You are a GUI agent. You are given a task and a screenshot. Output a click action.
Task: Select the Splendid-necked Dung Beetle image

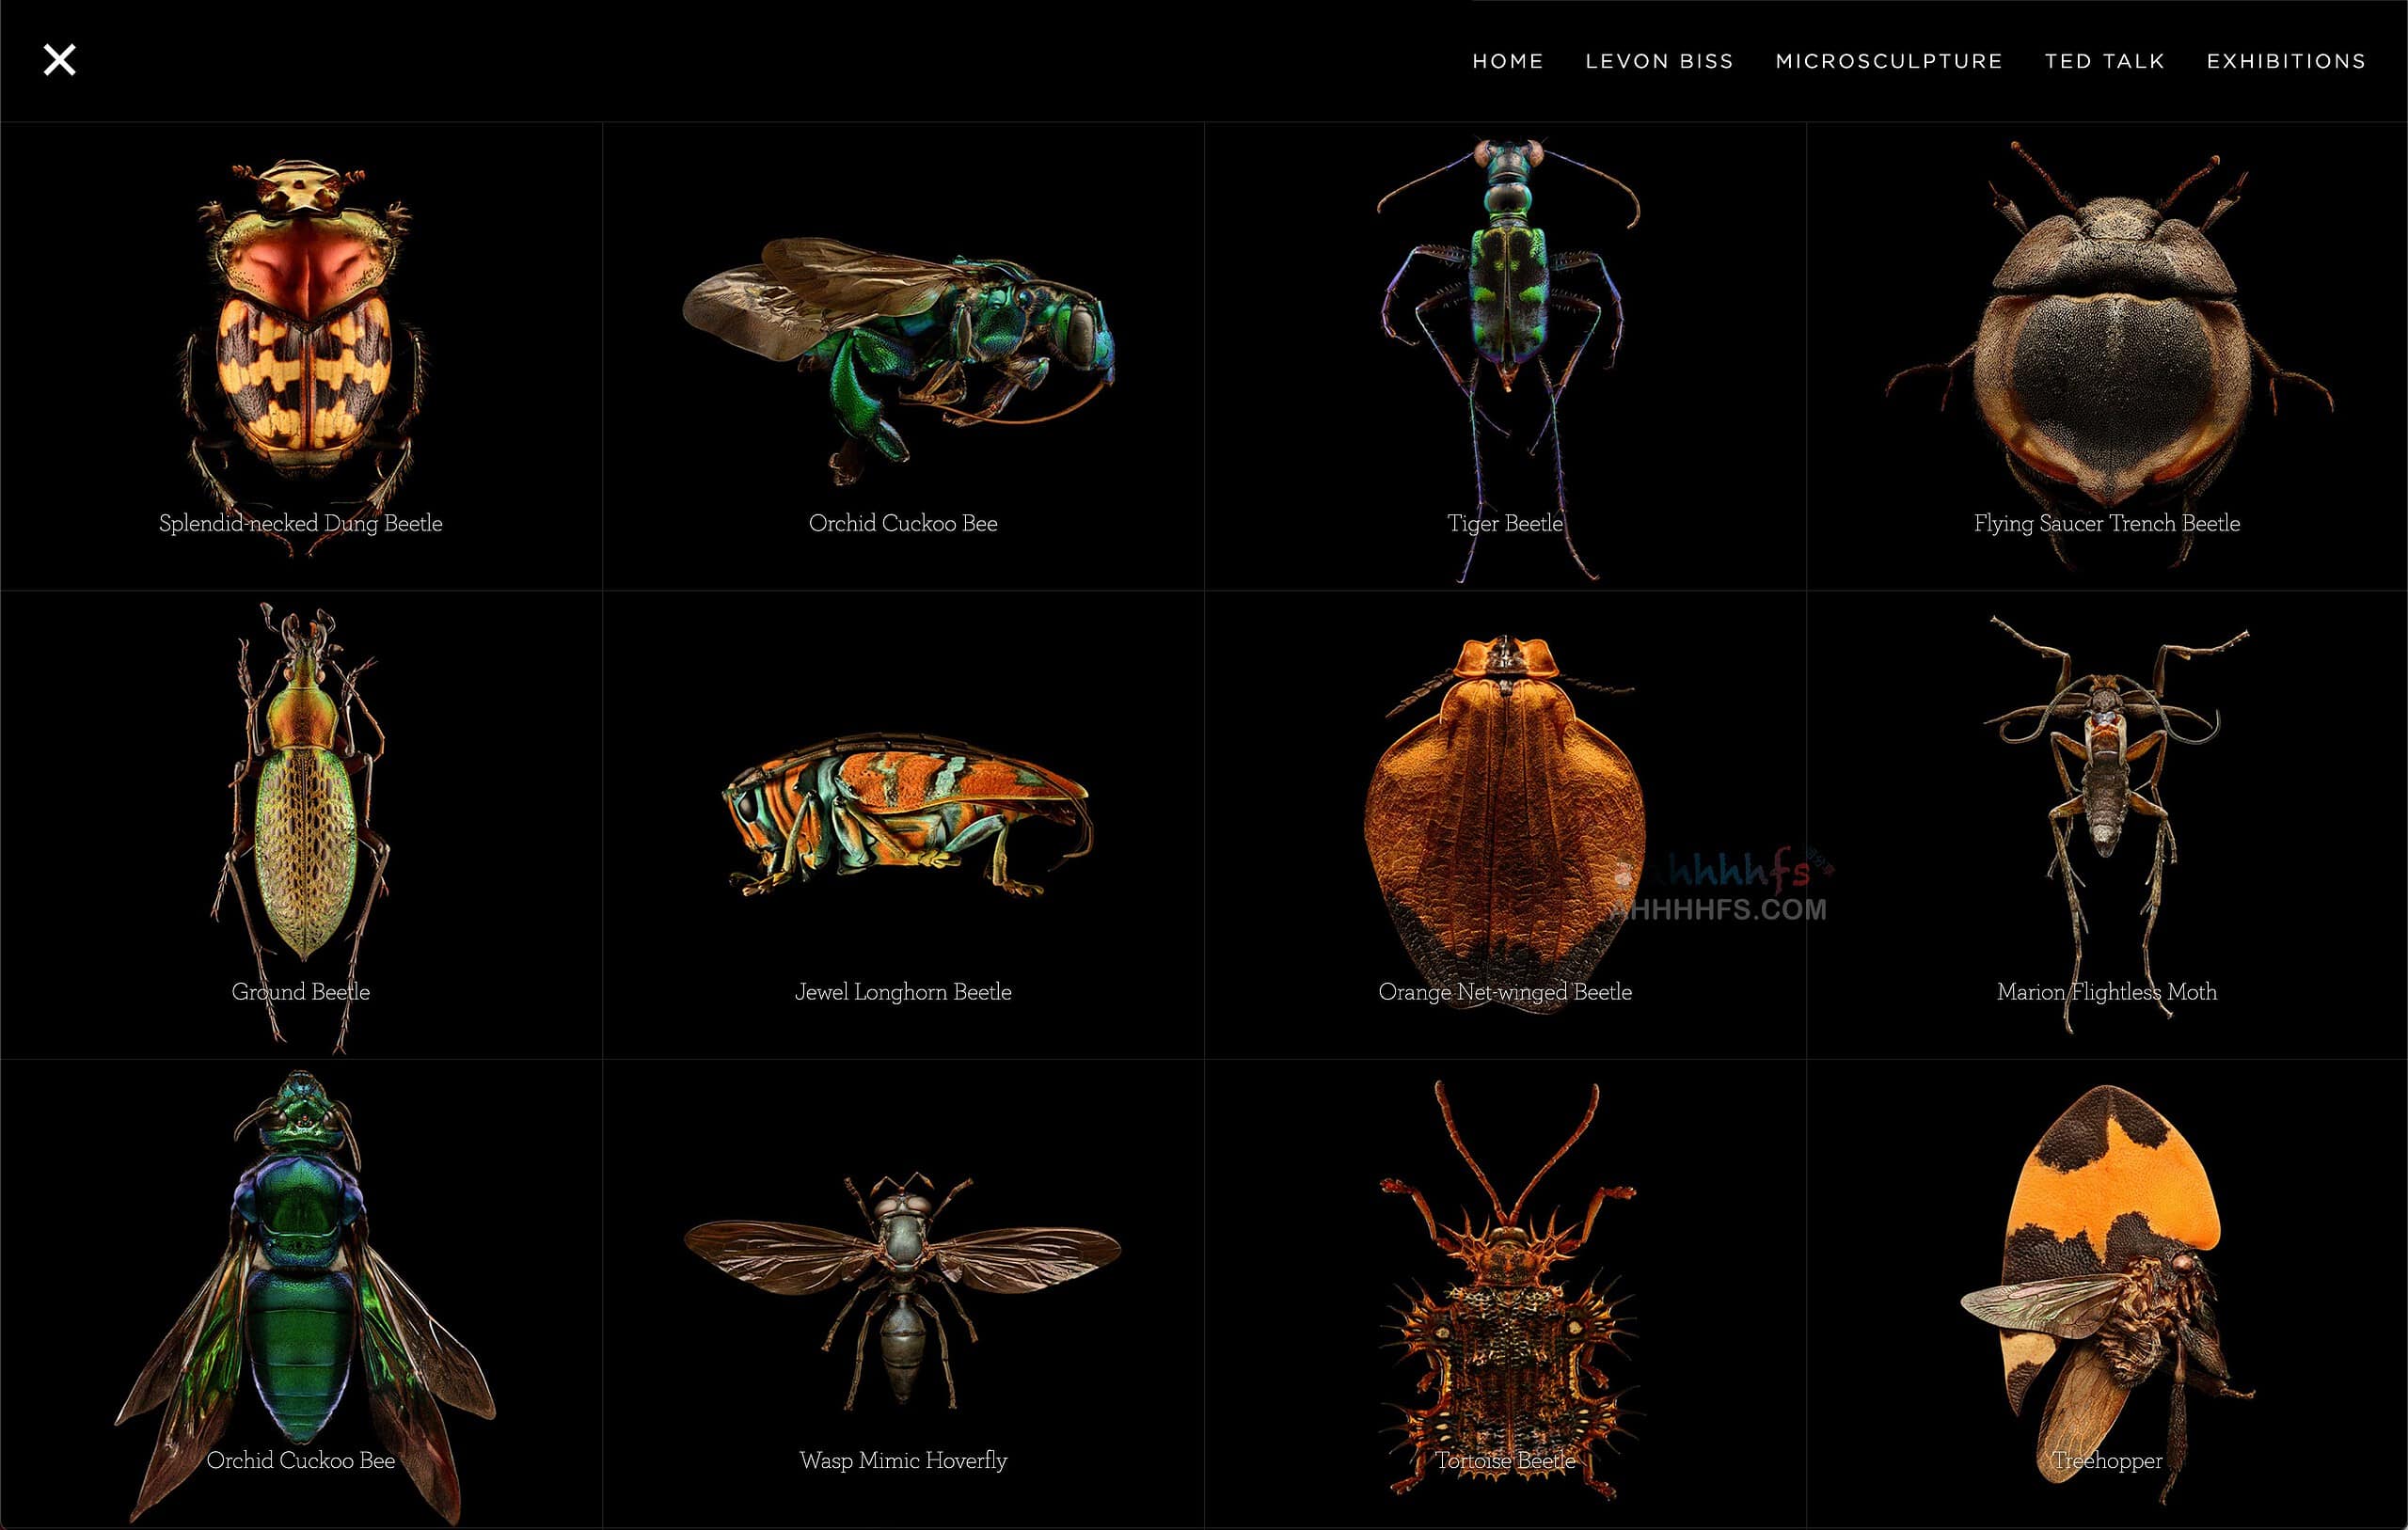point(305,330)
